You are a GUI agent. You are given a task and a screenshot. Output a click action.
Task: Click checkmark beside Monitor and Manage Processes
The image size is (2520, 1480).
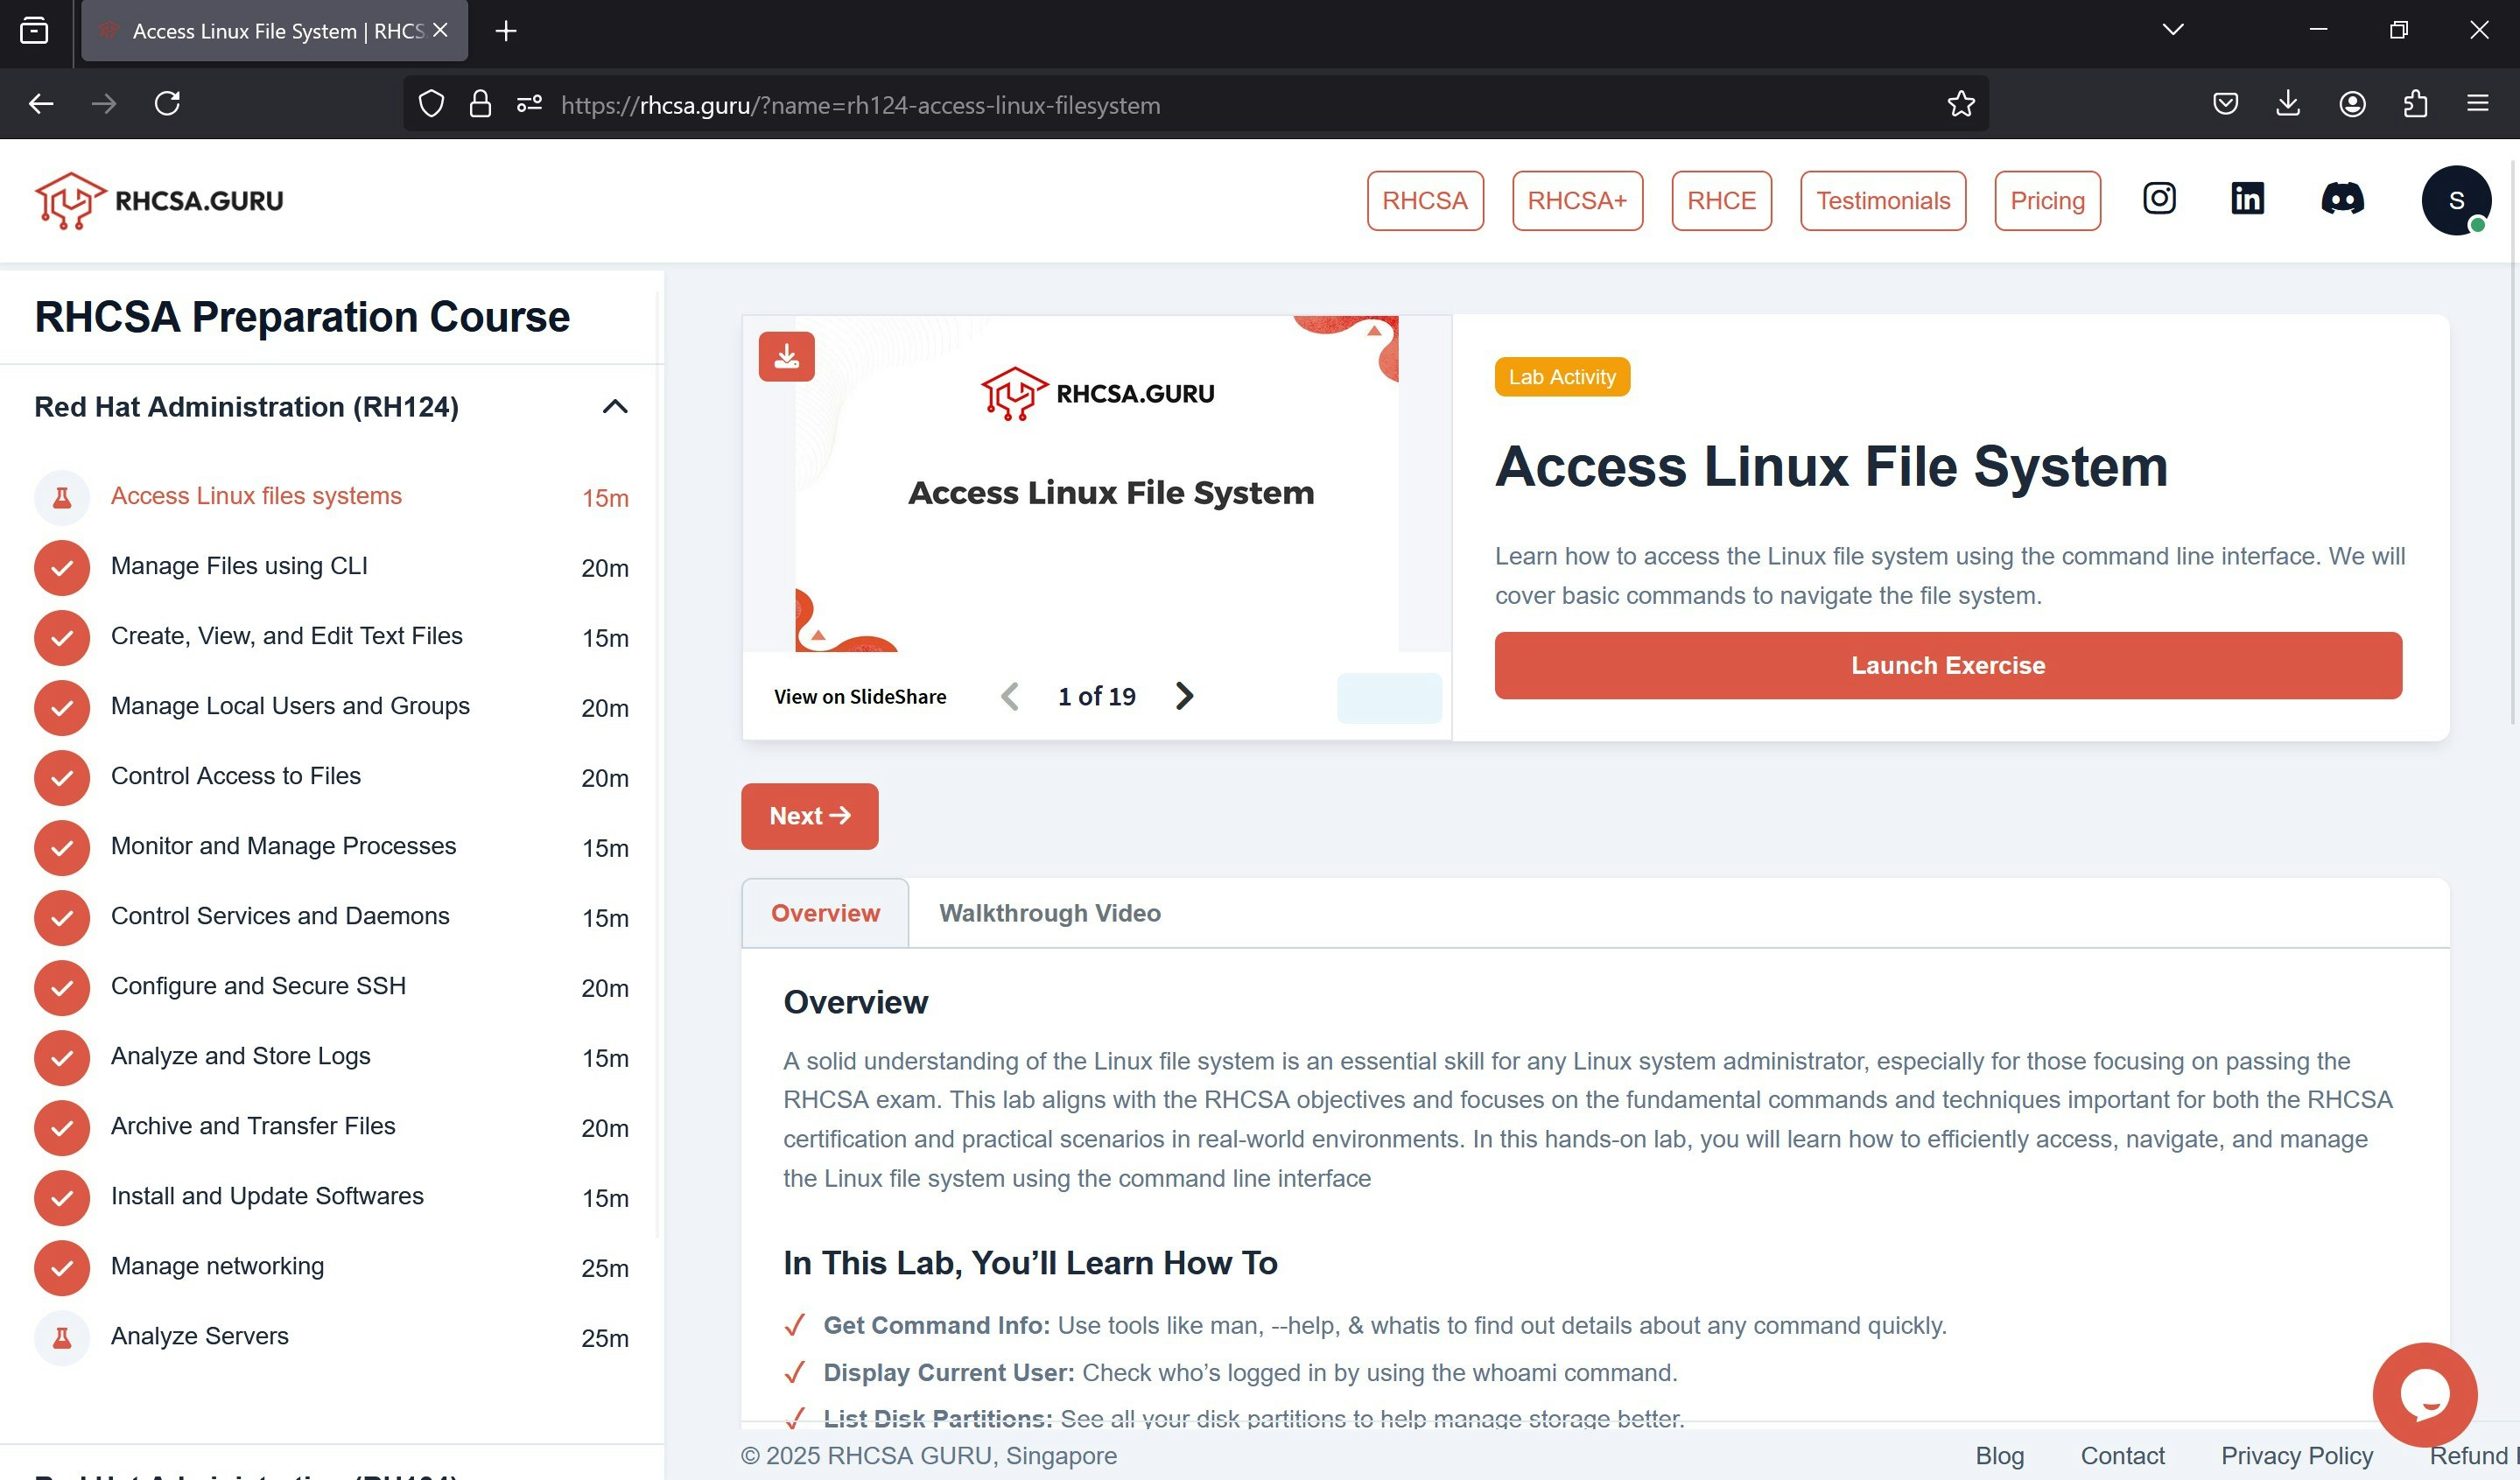point(62,847)
